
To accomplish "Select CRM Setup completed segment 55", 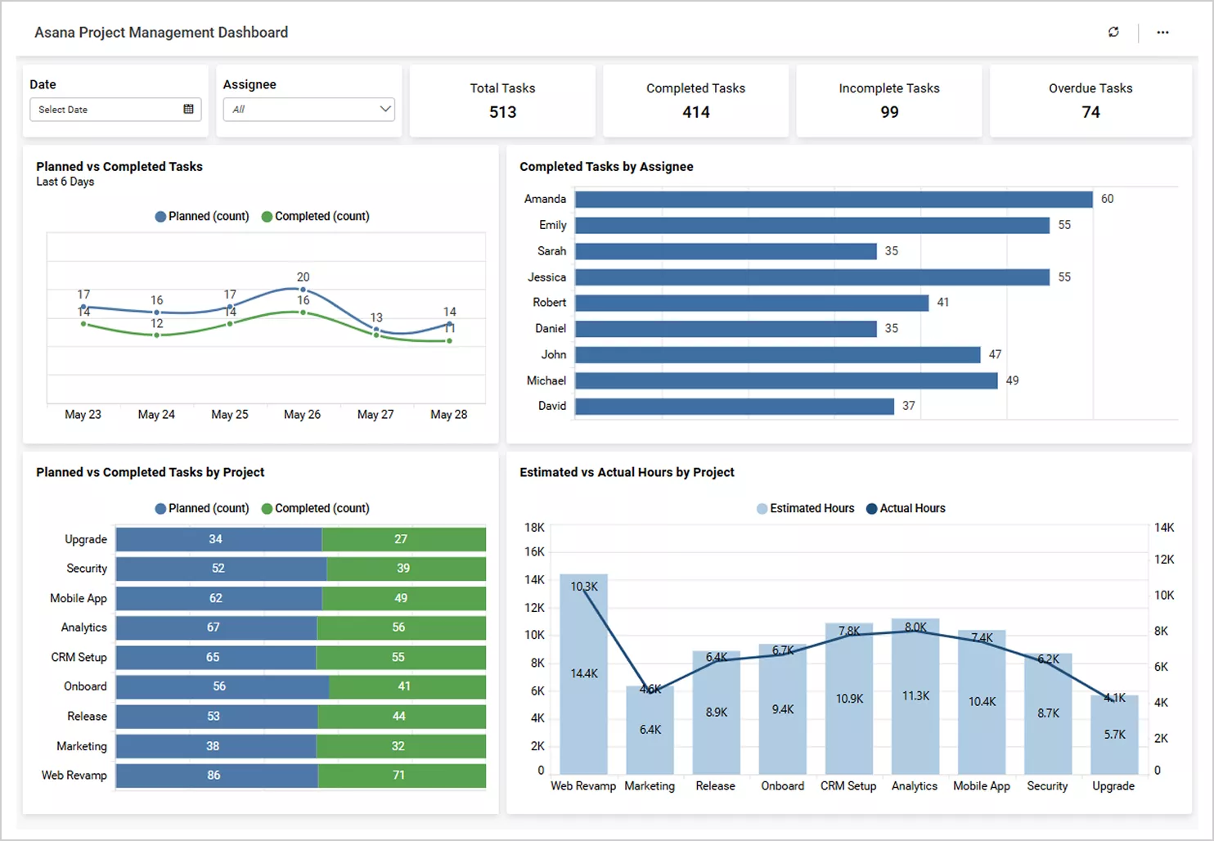I will point(401,657).
